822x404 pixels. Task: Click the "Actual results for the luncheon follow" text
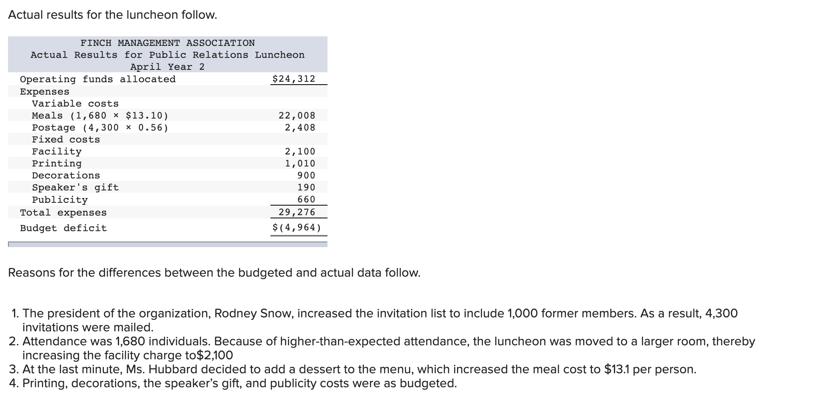(x=113, y=15)
